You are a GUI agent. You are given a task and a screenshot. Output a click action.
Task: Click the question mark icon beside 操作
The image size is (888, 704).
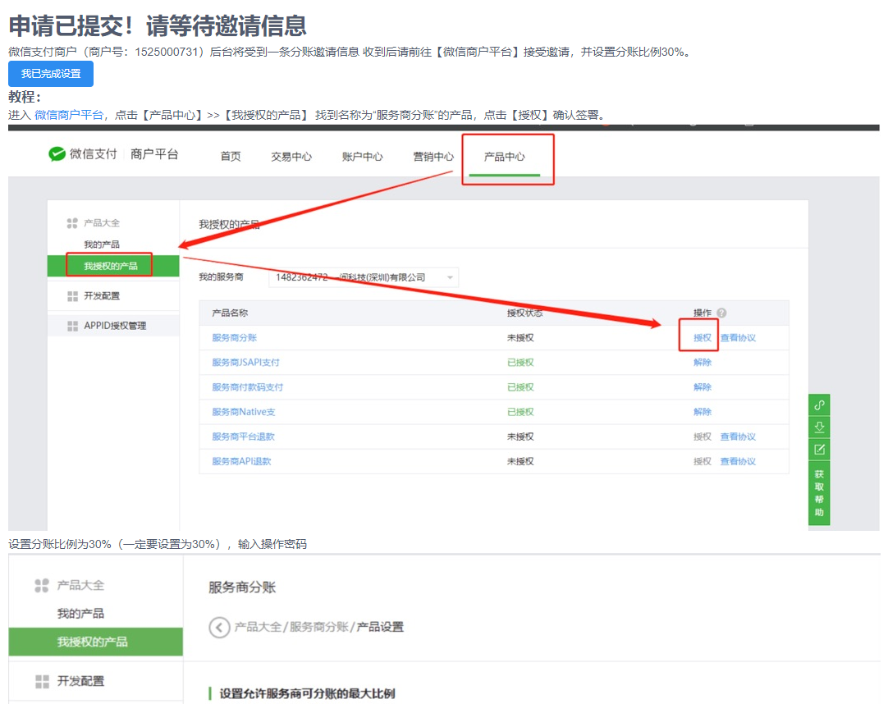point(721,313)
